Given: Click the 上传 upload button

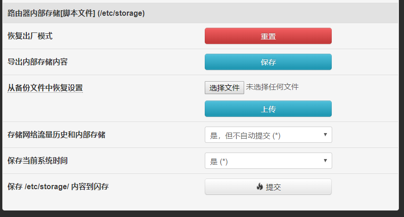Looking at the screenshot, I should click(268, 109).
